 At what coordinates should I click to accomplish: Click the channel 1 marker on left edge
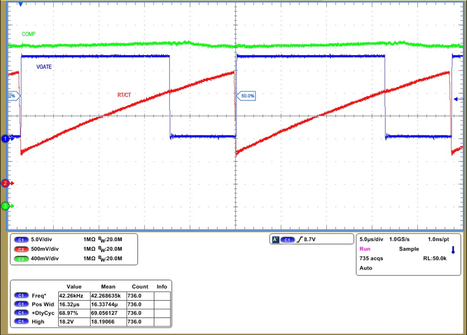click(5, 138)
